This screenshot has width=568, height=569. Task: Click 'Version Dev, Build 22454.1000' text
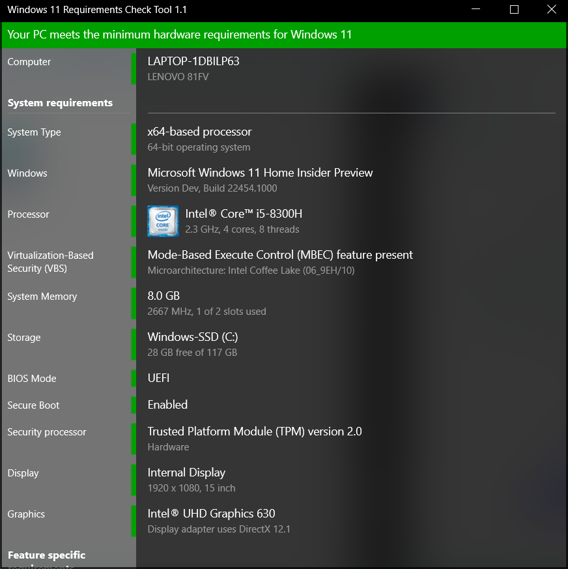212,188
